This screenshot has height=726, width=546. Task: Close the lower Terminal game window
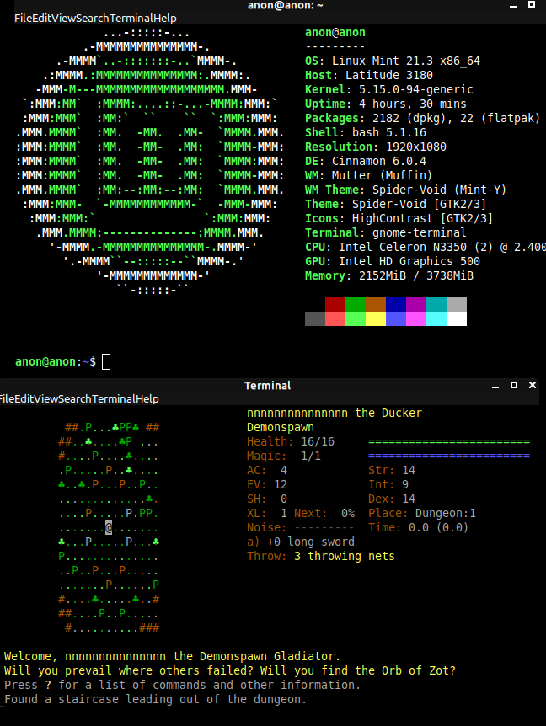tap(533, 385)
